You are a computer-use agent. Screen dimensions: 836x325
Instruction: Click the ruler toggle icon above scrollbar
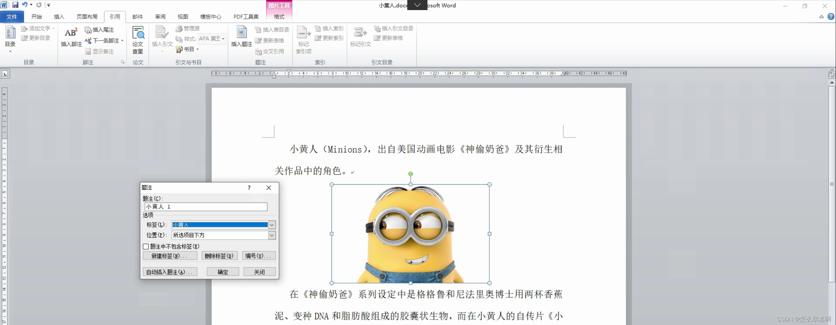point(832,74)
